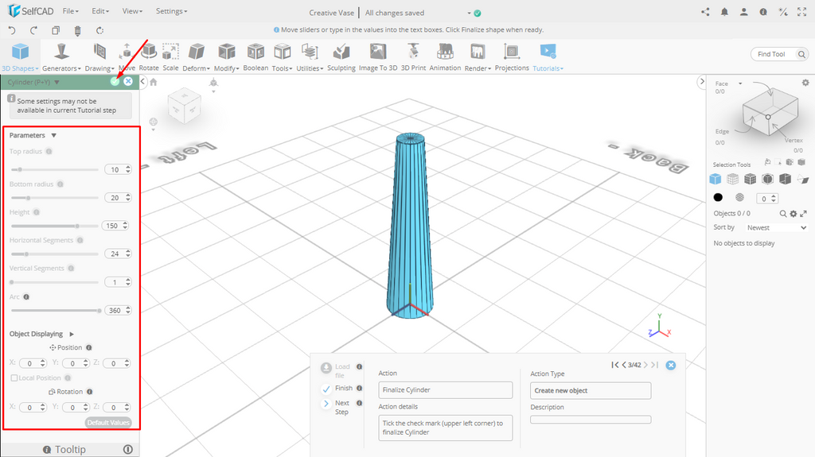The height and width of the screenshot is (457, 815).
Task: Open the Deform tool
Action: [x=196, y=57]
